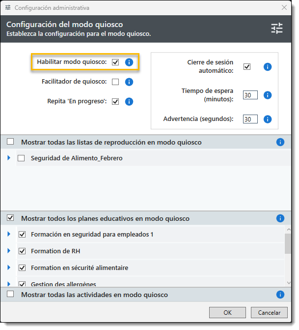This screenshot has height=330, width=299.
Task: Show info for Cierre de sesión automático
Action: pyautogui.click(x=268, y=67)
